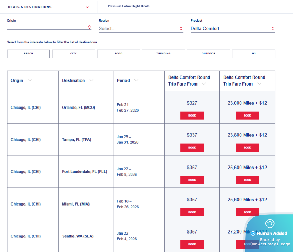Screen dimensions: 293x252
Task: Book the $327 Orlando fare
Action: (192, 116)
